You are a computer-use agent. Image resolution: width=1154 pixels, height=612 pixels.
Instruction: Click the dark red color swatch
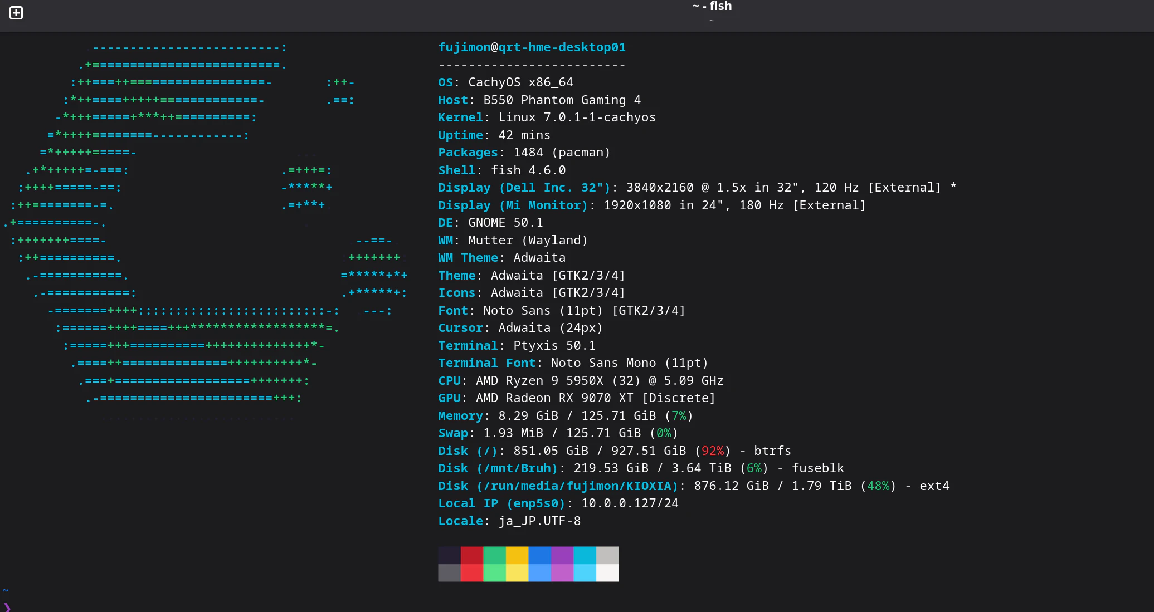pos(472,555)
